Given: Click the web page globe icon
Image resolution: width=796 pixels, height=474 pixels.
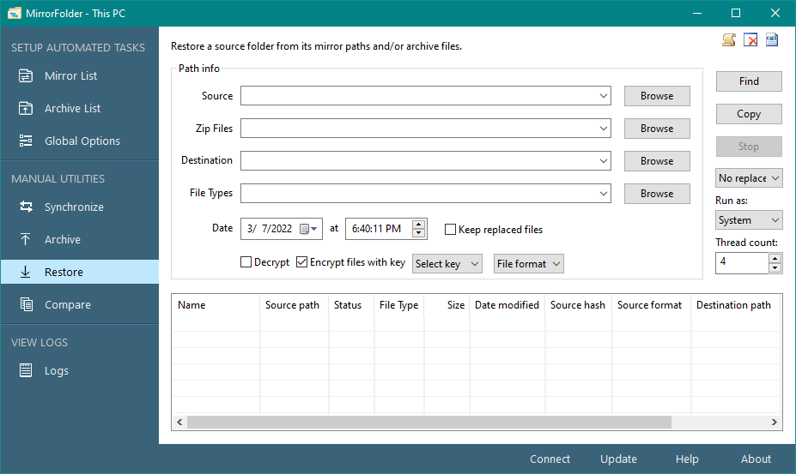Looking at the screenshot, I should (x=772, y=39).
